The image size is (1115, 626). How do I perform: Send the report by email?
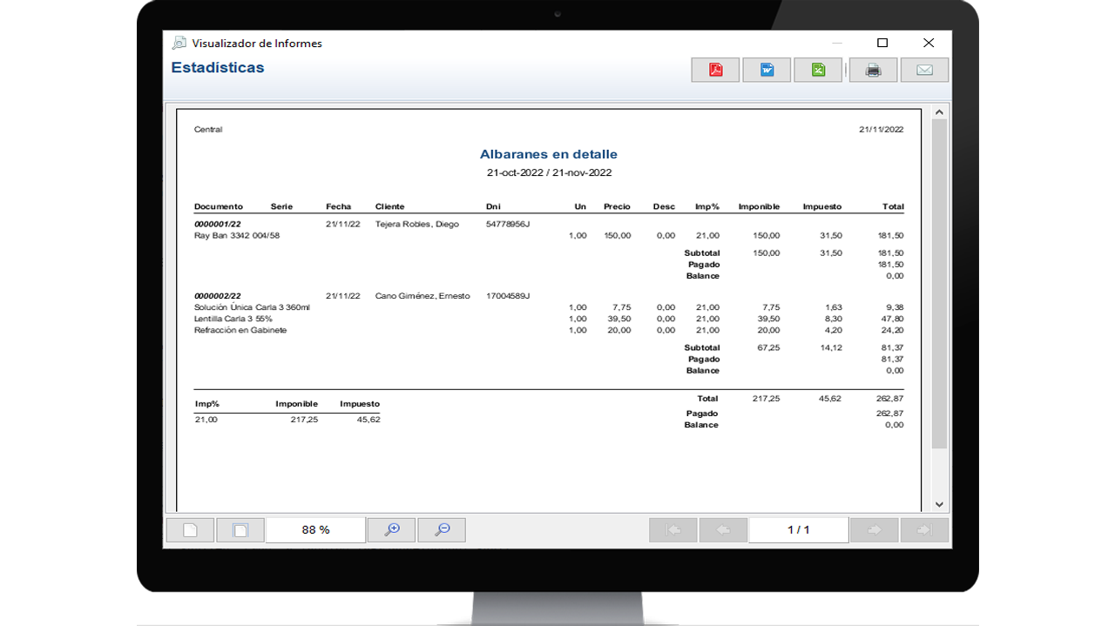coord(924,71)
